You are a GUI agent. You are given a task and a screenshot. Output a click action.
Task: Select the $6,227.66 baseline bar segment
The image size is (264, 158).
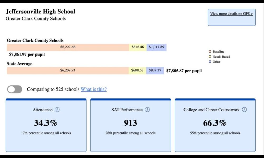coord(68,47)
